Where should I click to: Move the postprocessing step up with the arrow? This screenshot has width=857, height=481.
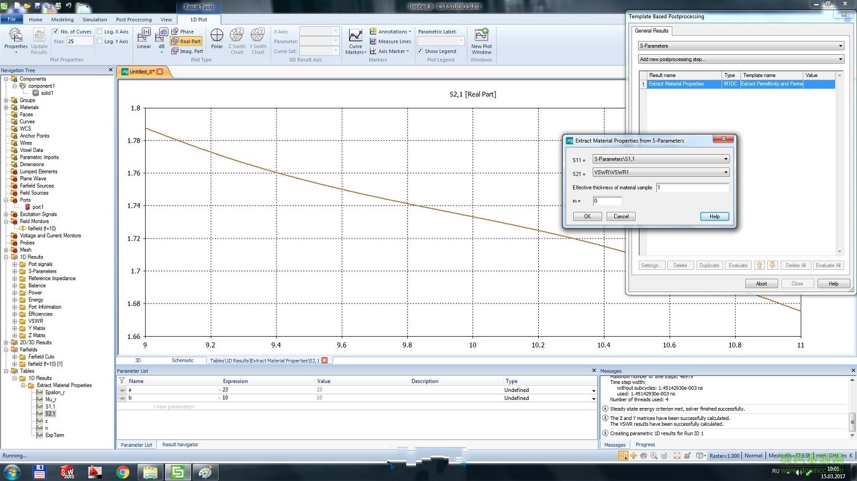point(759,265)
